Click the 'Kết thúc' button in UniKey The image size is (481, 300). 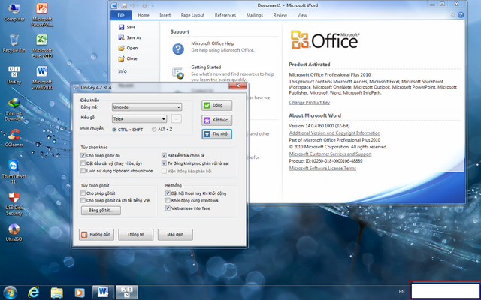(217, 120)
